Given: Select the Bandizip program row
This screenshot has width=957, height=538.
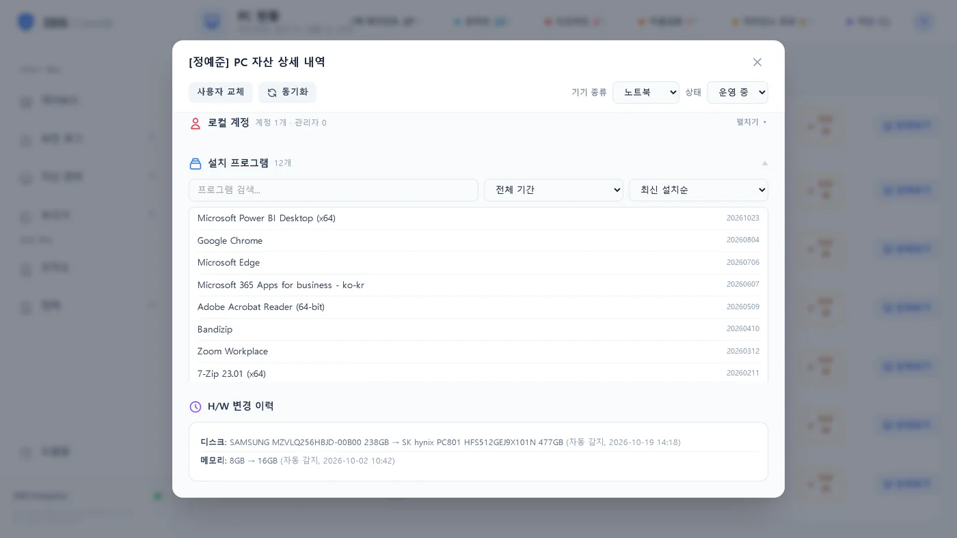Looking at the screenshot, I should (x=478, y=329).
